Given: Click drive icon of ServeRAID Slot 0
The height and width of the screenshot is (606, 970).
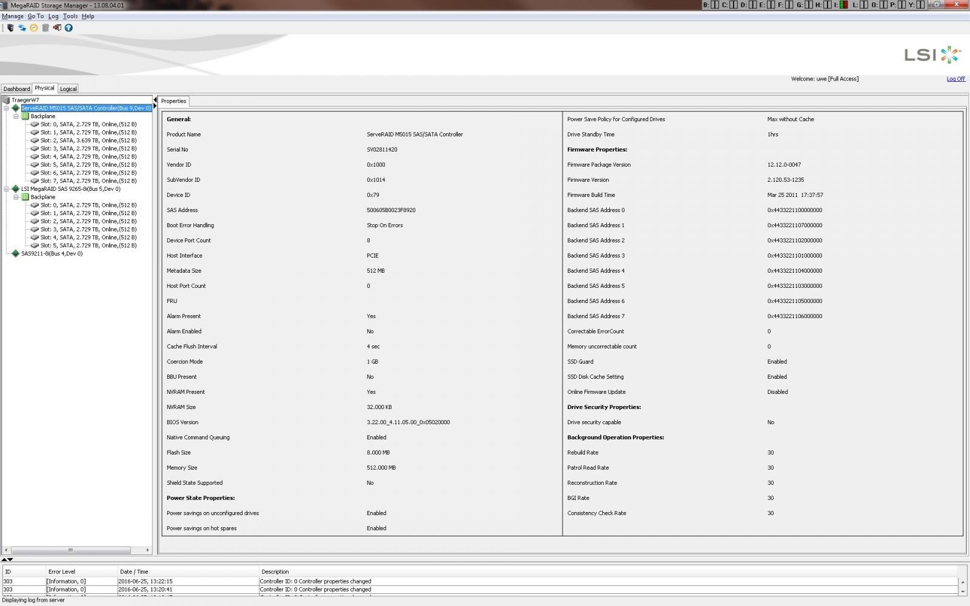Looking at the screenshot, I should (x=35, y=124).
